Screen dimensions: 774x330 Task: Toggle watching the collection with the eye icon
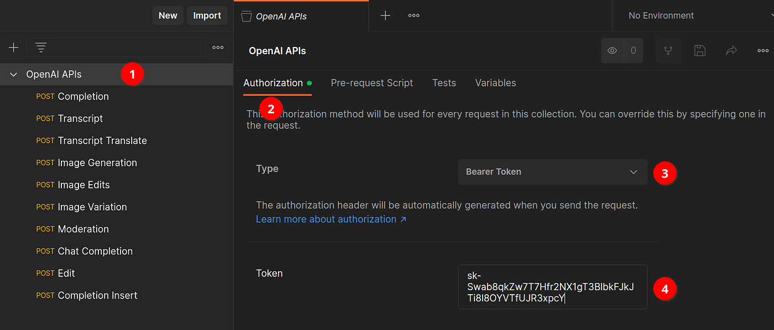coord(613,50)
